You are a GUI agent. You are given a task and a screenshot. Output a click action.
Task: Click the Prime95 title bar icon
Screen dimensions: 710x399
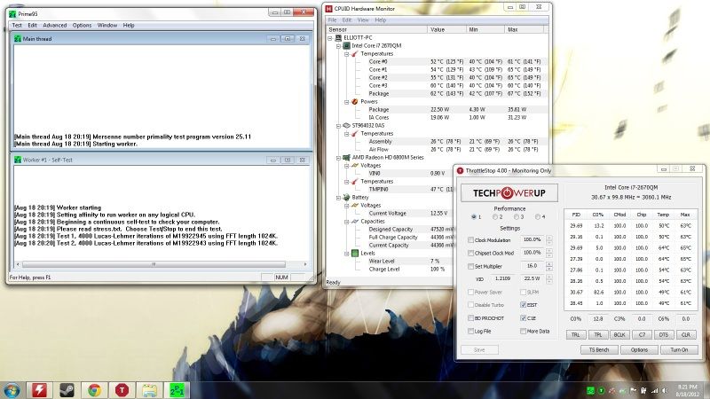pos(12,14)
